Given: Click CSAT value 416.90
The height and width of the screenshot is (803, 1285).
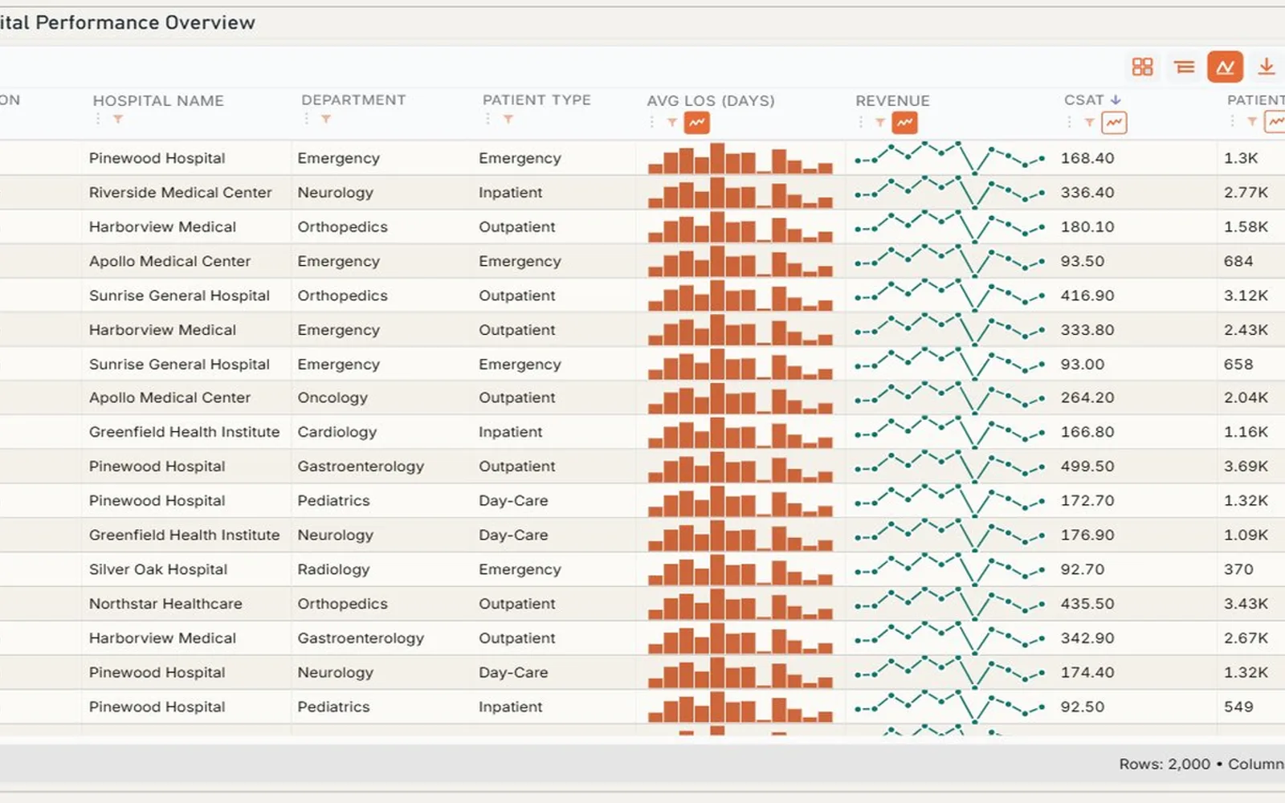Looking at the screenshot, I should point(1087,296).
